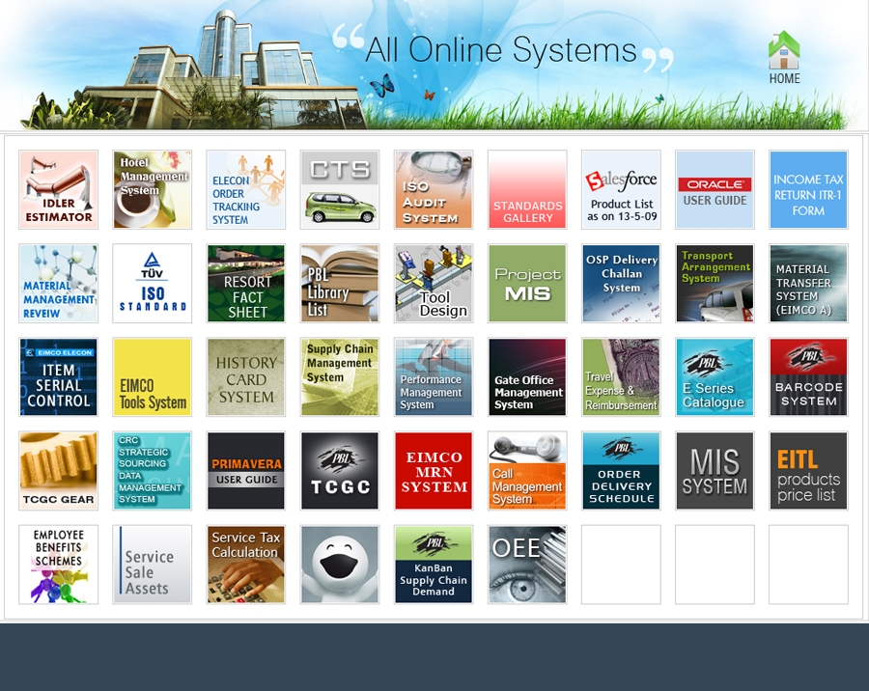Image resolution: width=869 pixels, height=691 pixels.
Task: Click the Home icon in header
Action: (x=784, y=56)
